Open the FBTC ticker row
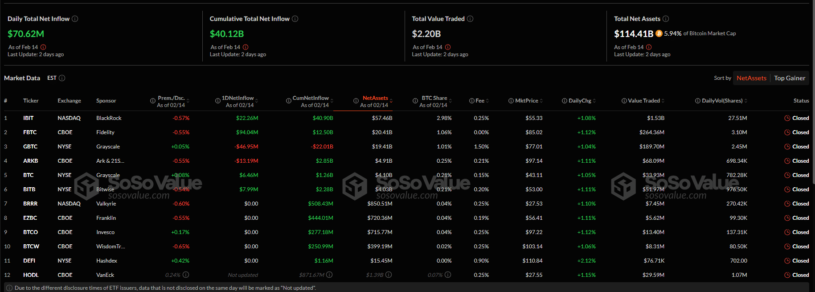This screenshot has height=292, width=815. point(406,132)
